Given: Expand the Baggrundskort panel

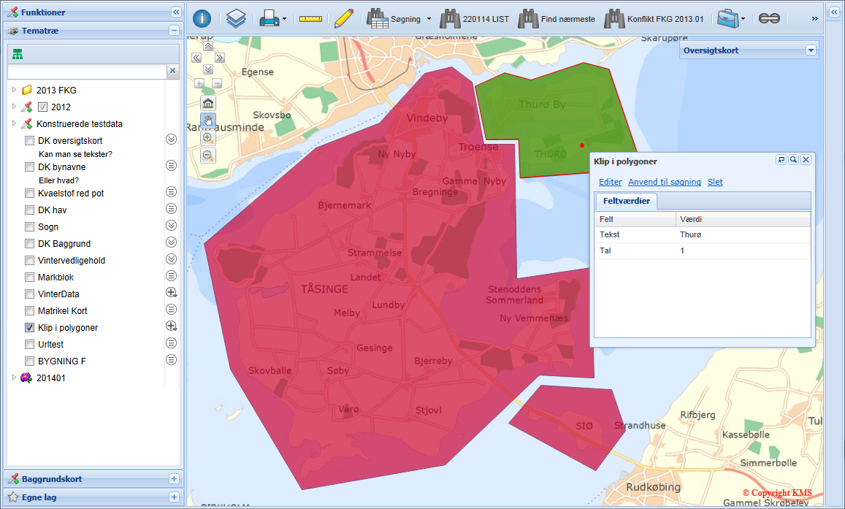Looking at the screenshot, I should click(174, 479).
